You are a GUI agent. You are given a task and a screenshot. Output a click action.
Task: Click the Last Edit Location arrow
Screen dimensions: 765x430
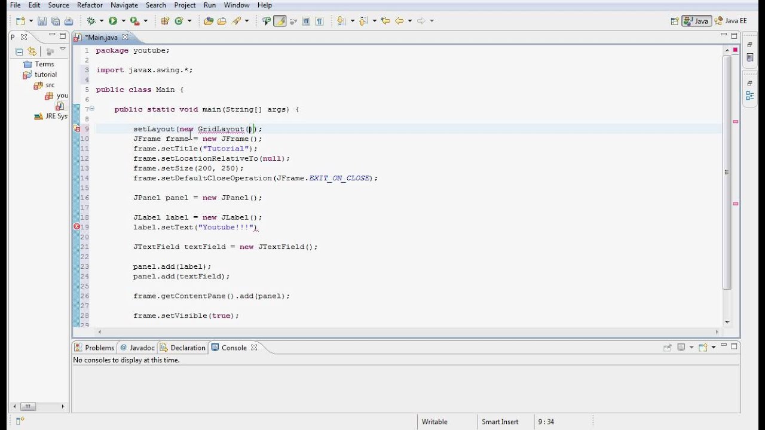click(x=385, y=21)
